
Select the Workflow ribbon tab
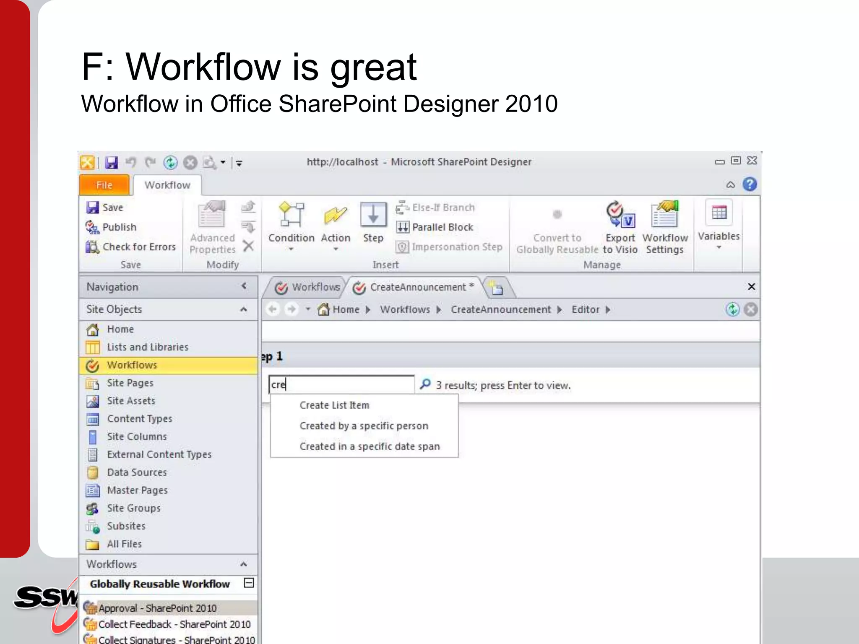point(167,185)
